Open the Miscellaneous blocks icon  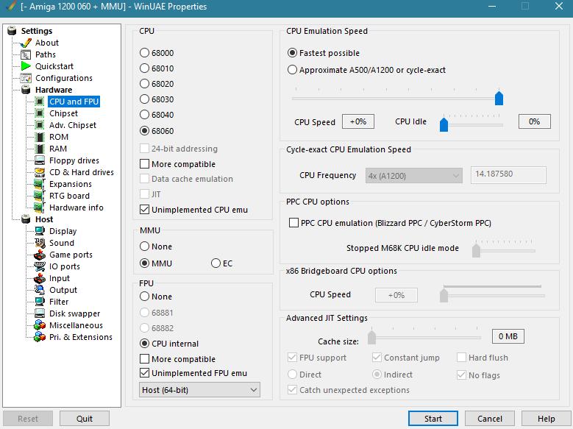tap(40, 325)
